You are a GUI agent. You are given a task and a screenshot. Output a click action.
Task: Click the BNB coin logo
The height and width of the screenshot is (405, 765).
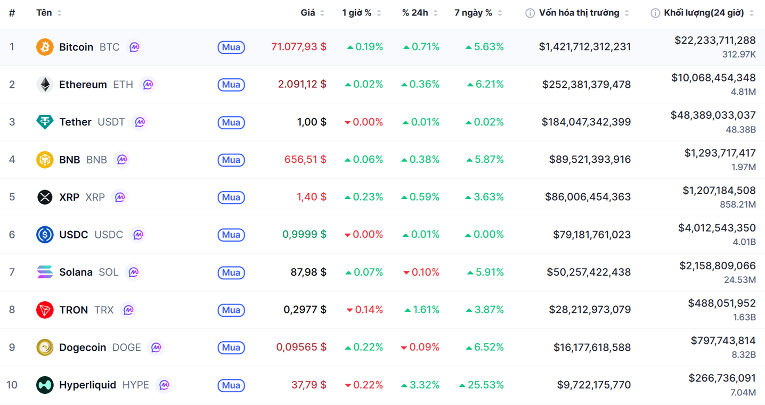coord(45,160)
